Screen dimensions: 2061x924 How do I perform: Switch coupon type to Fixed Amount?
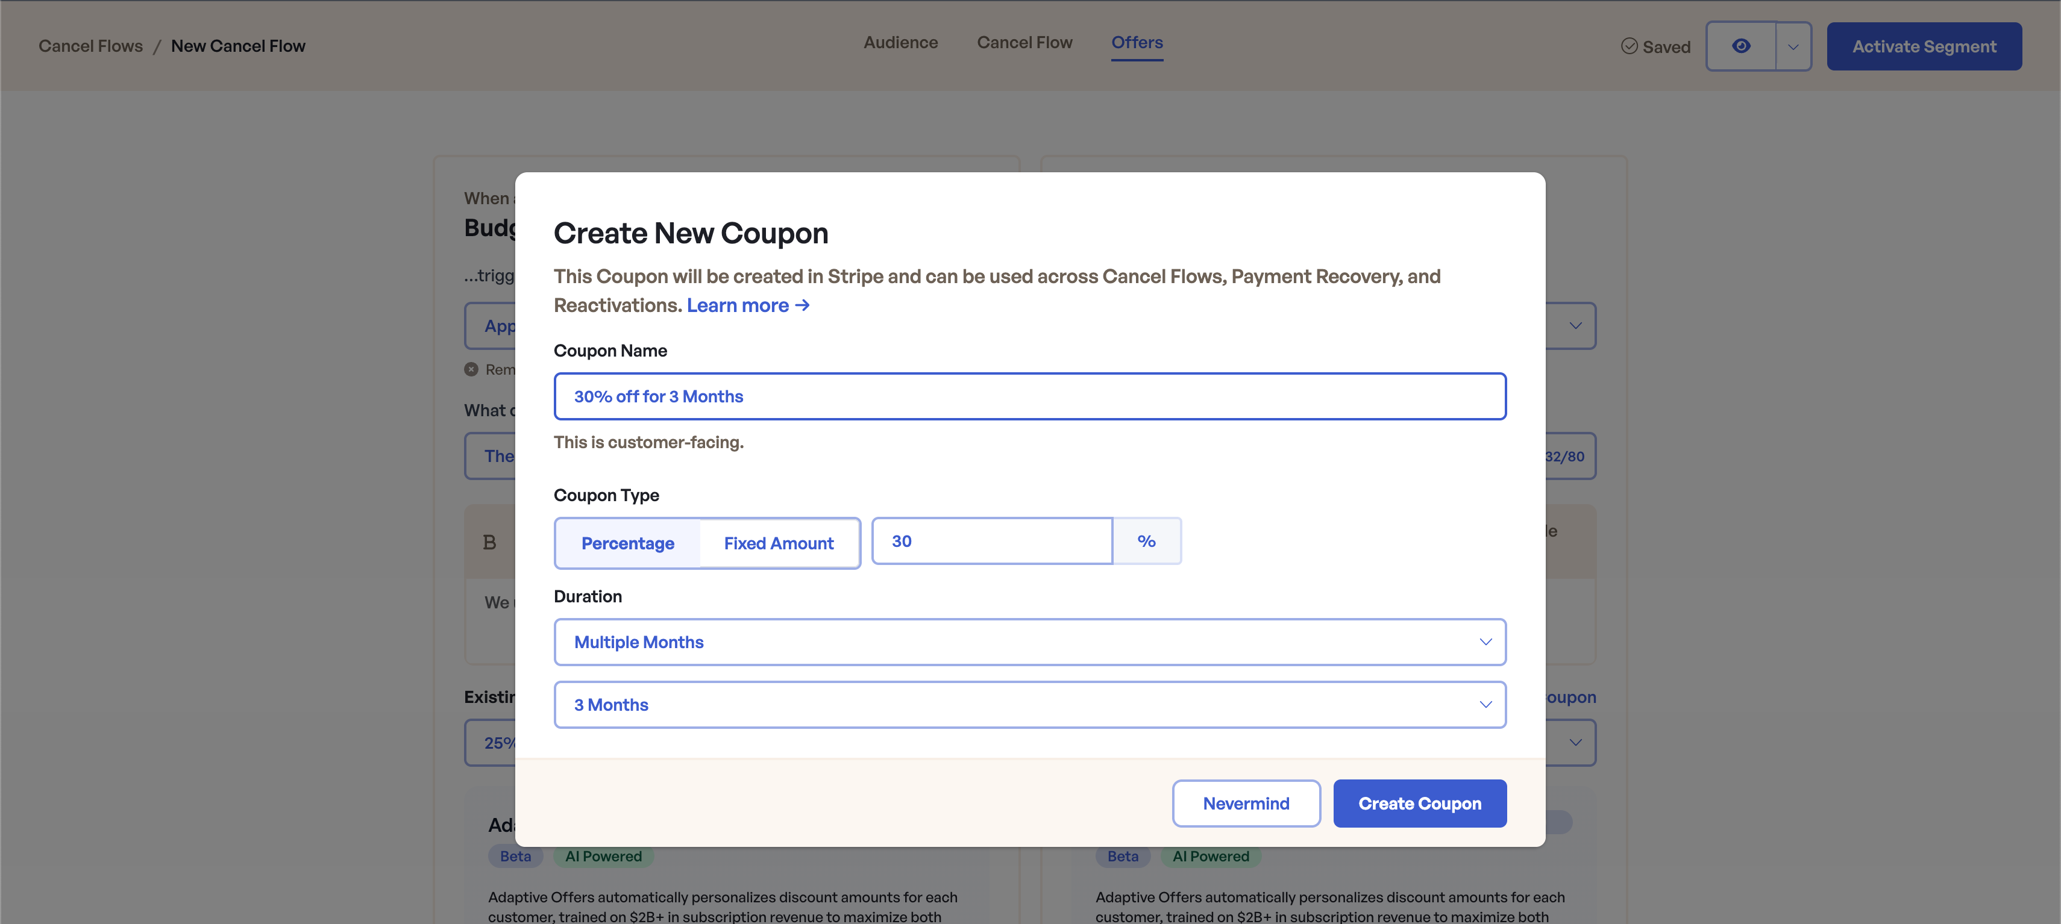click(779, 542)
